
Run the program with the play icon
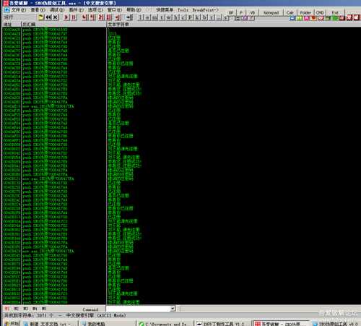coord(66,17)
